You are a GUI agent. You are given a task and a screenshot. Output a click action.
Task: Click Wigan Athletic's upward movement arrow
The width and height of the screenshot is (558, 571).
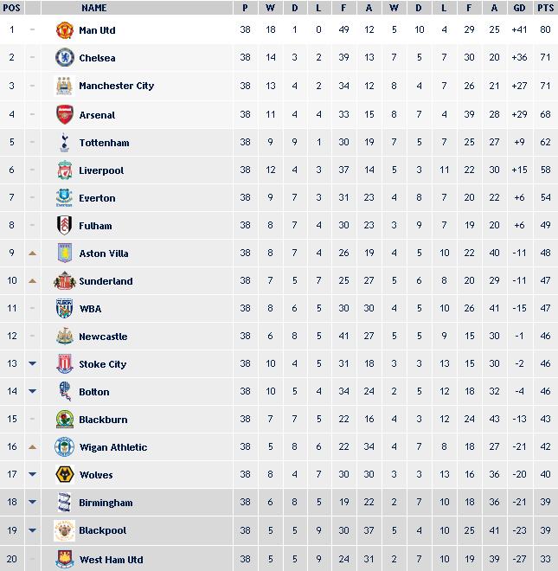tap(33, 447)
